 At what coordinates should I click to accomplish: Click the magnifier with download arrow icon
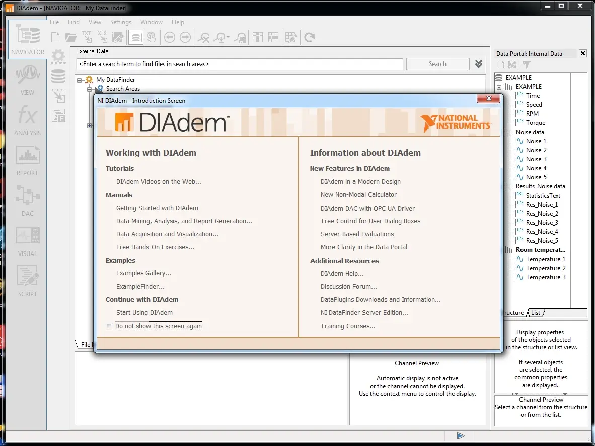[x=219, y=37]
